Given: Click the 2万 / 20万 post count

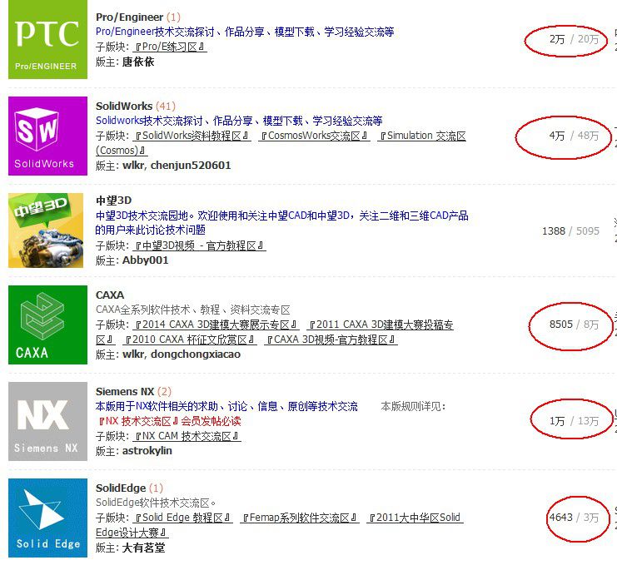Looking at the screenshot, I should coord(574,39).
